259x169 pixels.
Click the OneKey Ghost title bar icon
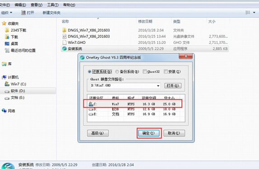(x=82, y=57)
